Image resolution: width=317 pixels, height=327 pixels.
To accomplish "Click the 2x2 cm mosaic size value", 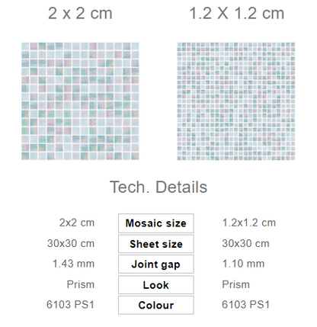I will coord(77,223).
